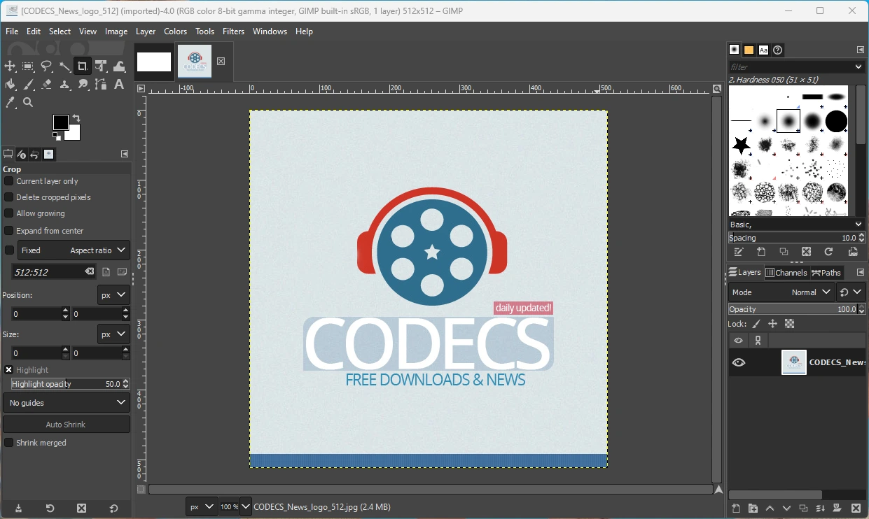Select the Zoom magnifier tool
The image size is (869, 519).
coord(28,103)
